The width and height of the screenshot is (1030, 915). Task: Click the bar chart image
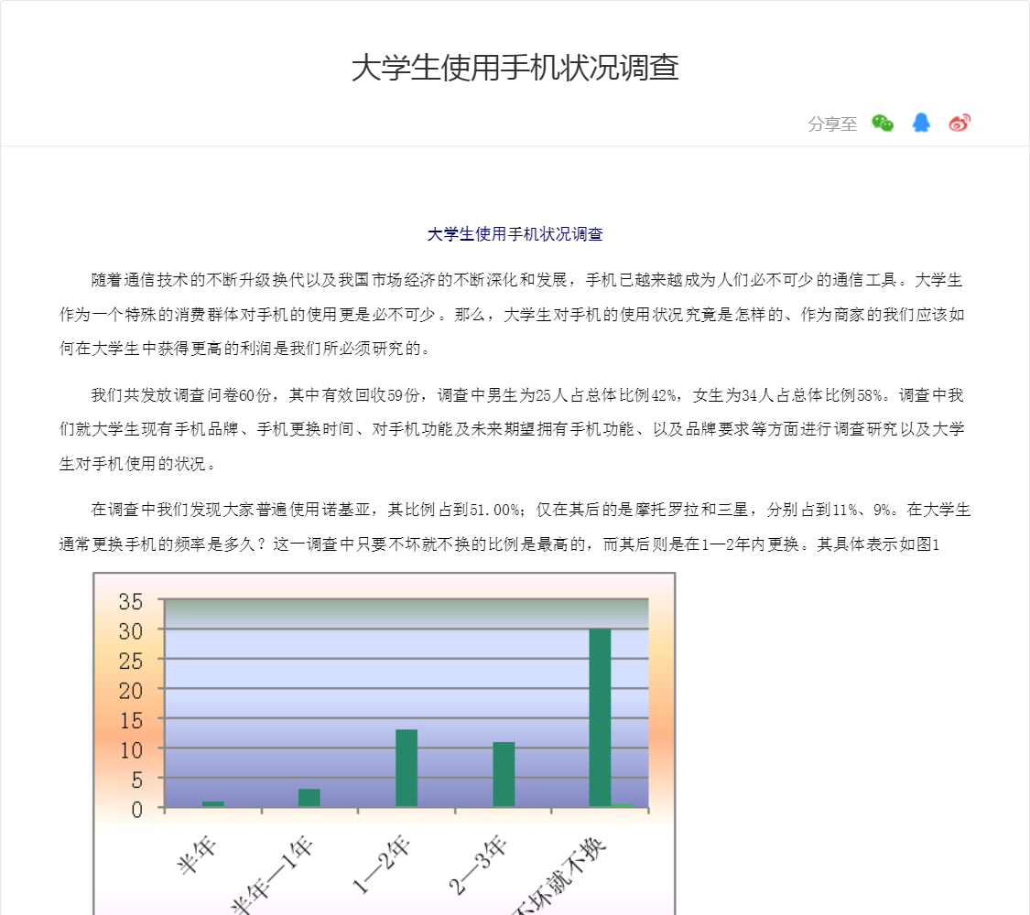click(385, 744)
